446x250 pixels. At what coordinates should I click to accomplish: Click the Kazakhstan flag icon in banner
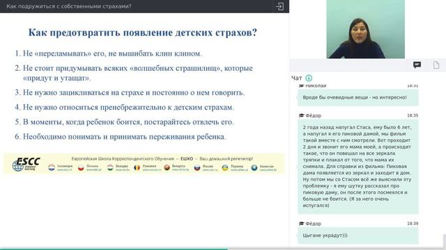coord(254,168)
